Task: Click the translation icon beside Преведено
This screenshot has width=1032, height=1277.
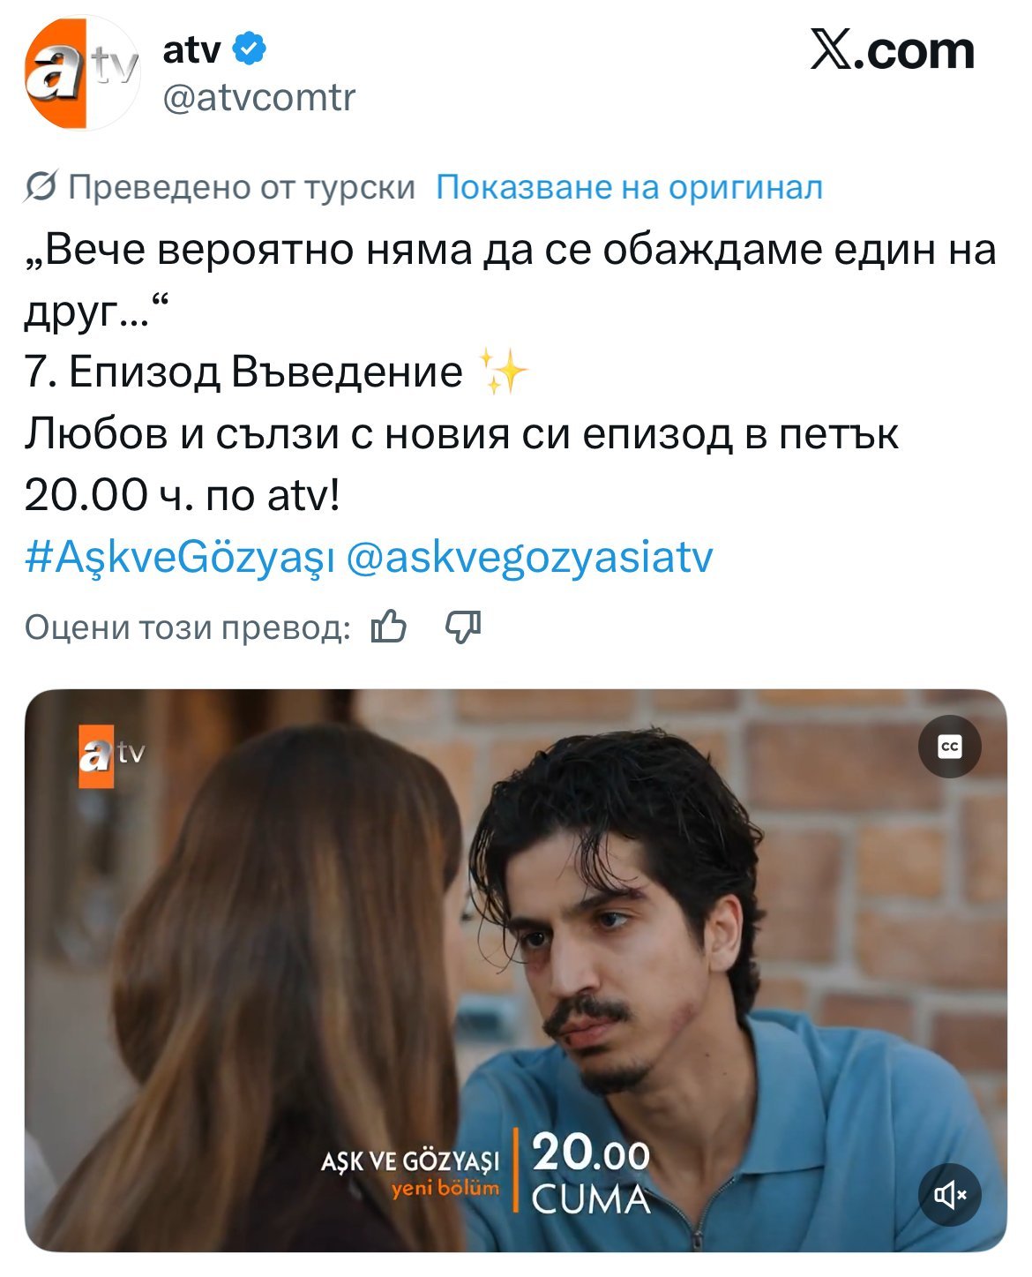Action: click(41, 187)
